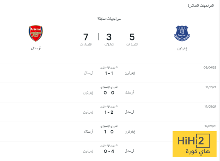The width and height of the screenshot is (220, 161).
Task: Click the 0 - 0 match score
Action: (x=109, y=93)
